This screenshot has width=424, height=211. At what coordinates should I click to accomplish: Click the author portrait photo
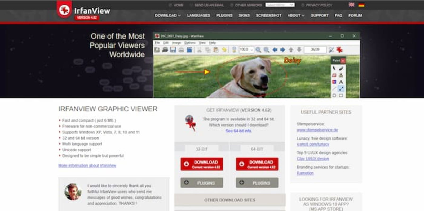point(73,192)
